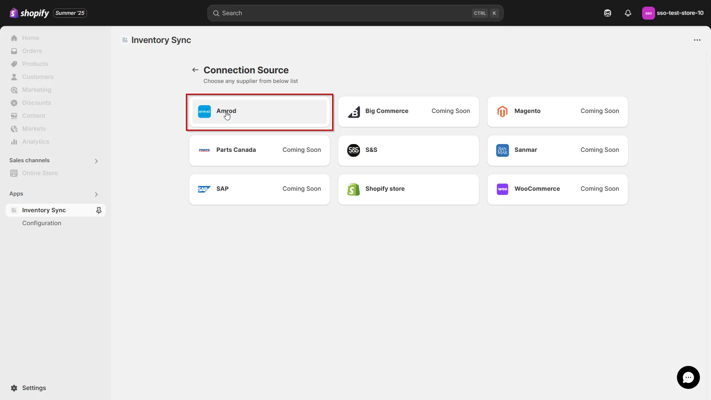Select the Parts Canada card
Viewport: 711px width, 400px height.
point(259,150)
